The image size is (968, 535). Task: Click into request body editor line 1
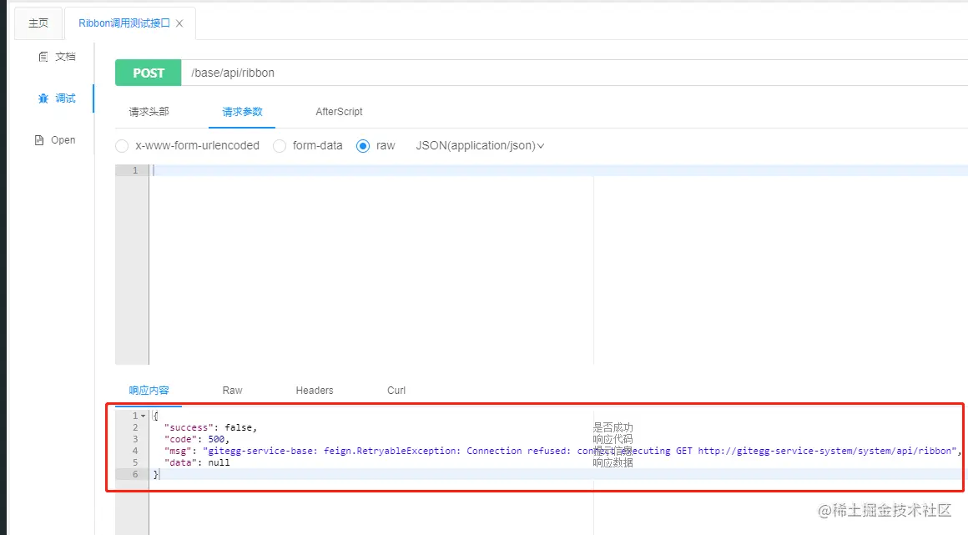(x=559, y=170)
